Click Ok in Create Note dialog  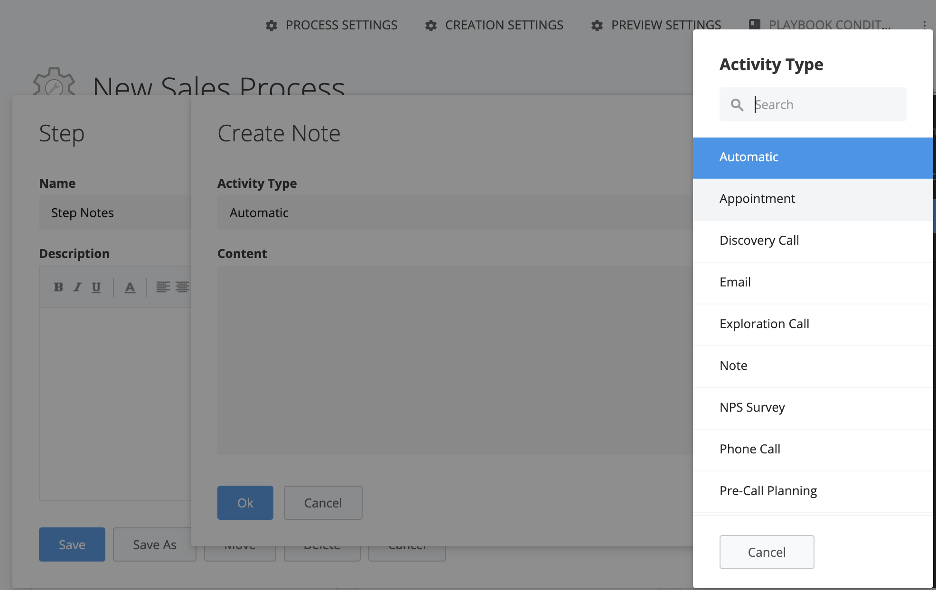(245, 503)
